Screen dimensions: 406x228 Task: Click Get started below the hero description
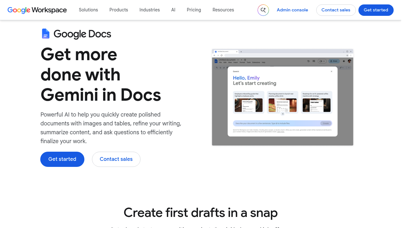[x=62, y=159]
